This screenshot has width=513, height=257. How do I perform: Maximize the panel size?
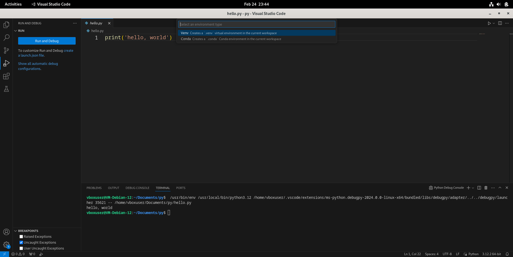click(500, 188)
